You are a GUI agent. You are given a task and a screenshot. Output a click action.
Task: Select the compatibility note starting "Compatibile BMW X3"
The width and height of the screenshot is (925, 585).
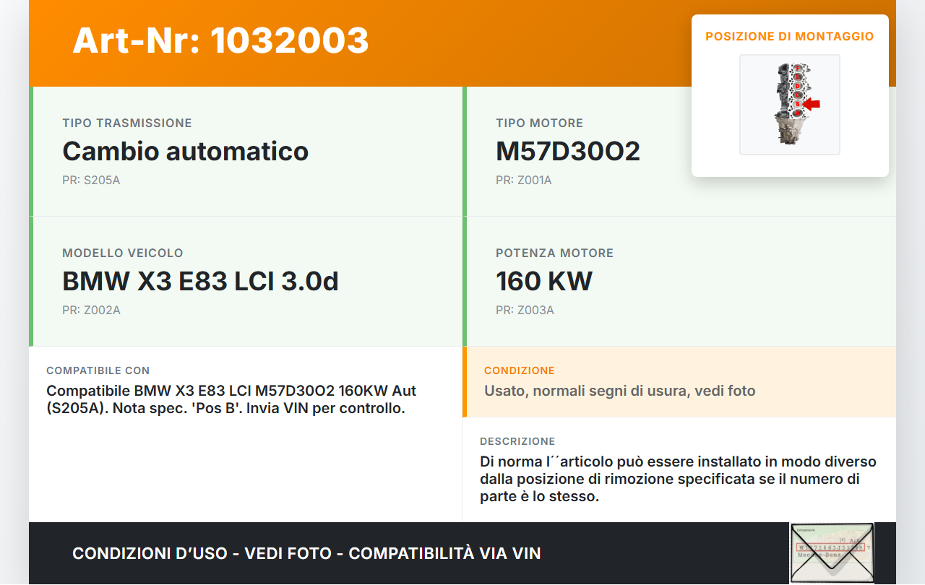coord(231,399)
